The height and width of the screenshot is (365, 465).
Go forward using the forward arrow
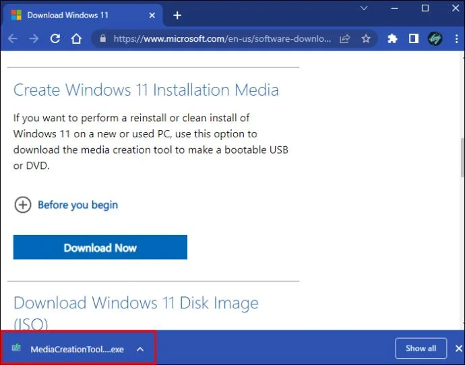click(34, 38)
